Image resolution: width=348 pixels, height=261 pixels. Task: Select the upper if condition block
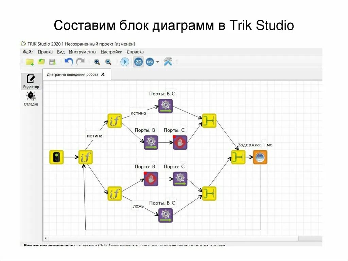[x=115, y=121]
